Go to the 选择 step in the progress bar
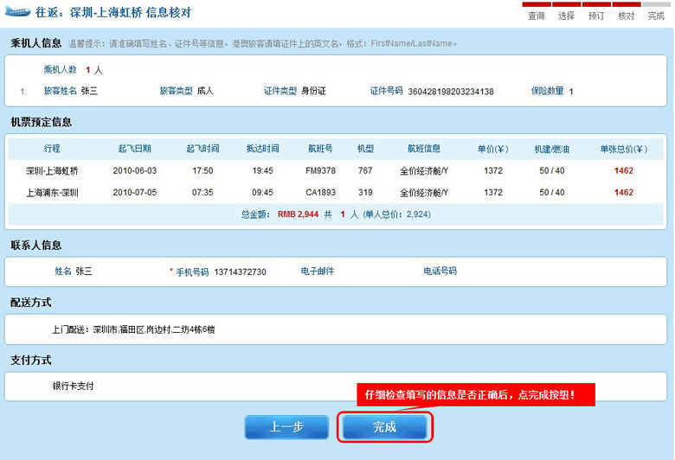 pos(566,16)
